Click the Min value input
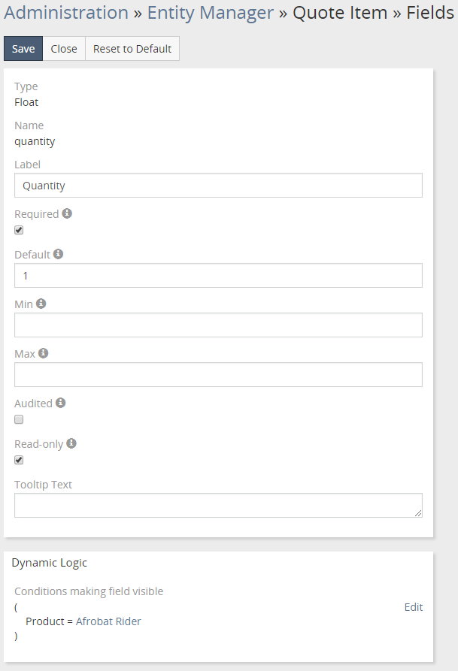 (218, 325)
